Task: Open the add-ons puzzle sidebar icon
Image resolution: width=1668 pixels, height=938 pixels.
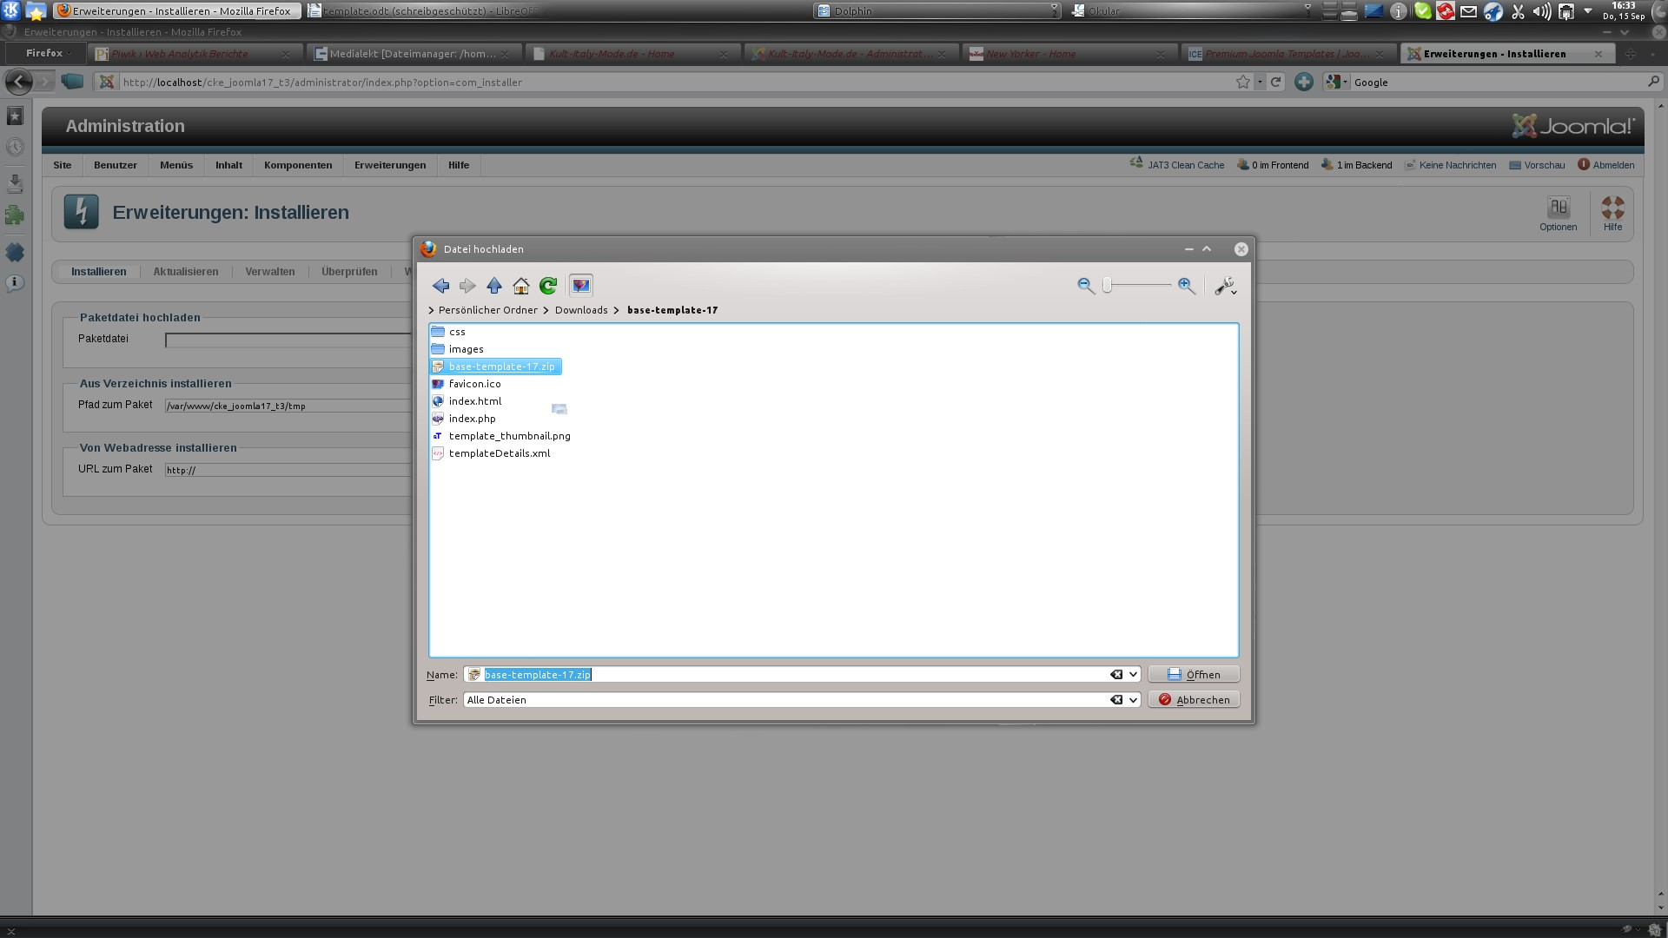Action: point(15,215)
